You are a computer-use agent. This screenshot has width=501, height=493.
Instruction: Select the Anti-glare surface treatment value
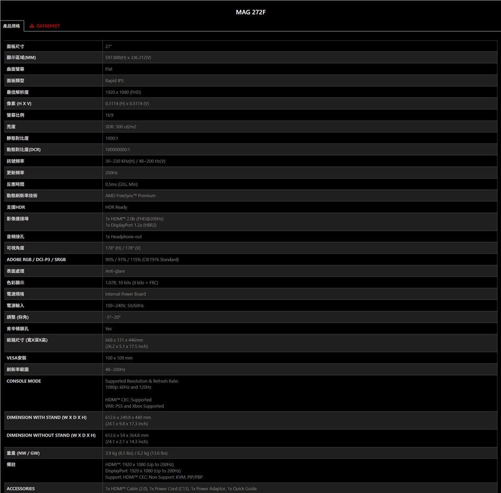(x=115, y=271)
